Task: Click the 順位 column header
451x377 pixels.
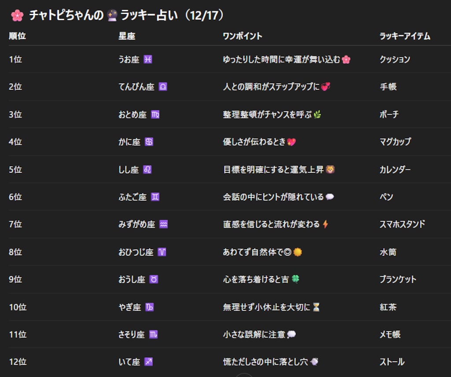Action: pos(18,36)
